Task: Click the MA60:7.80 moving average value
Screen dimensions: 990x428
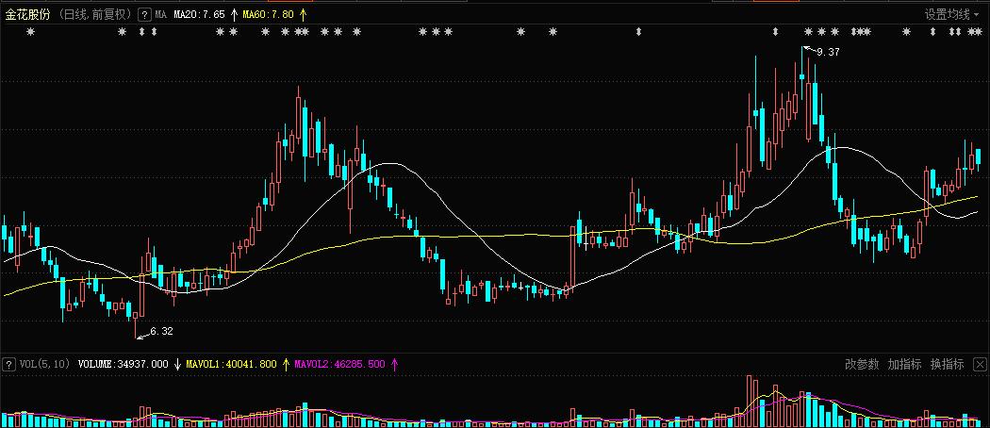Action: click(x=271, y=14)
